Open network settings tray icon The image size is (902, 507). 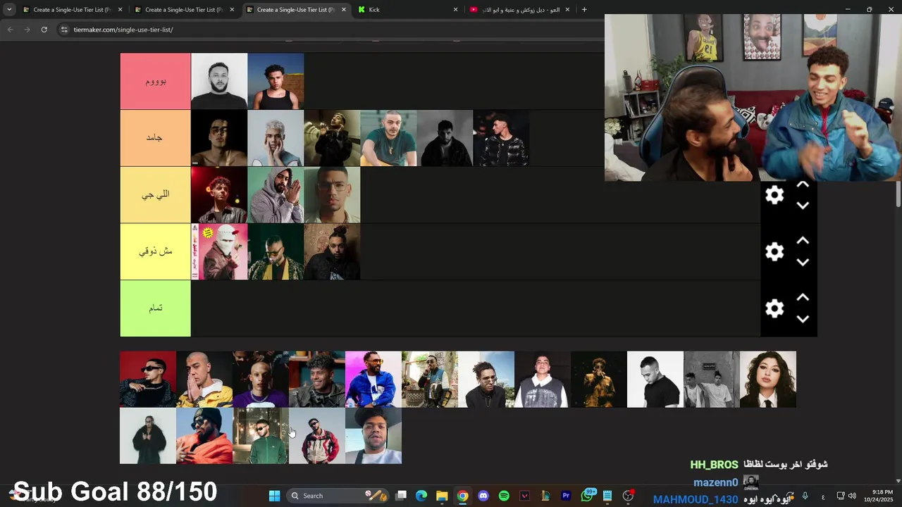841,496
